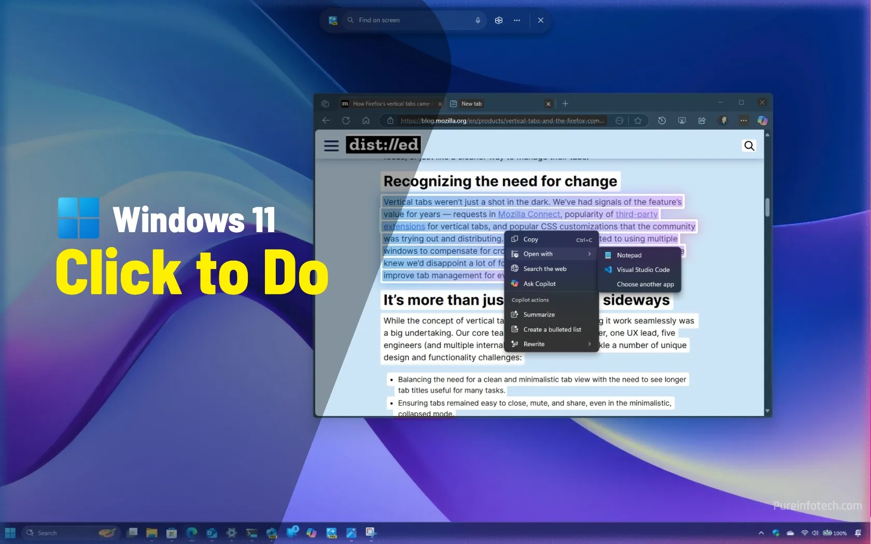Launch the Snipping Tool from the taskbar
Image resolution: width=871 pixels, height=544 pixels.
pos(371,533)
